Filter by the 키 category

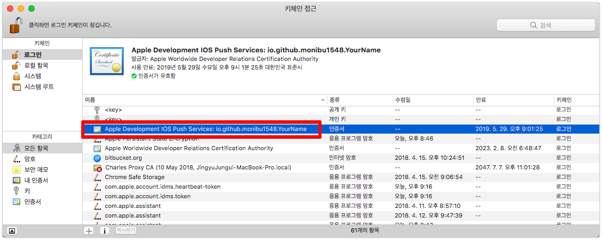(x=42, y=191)
